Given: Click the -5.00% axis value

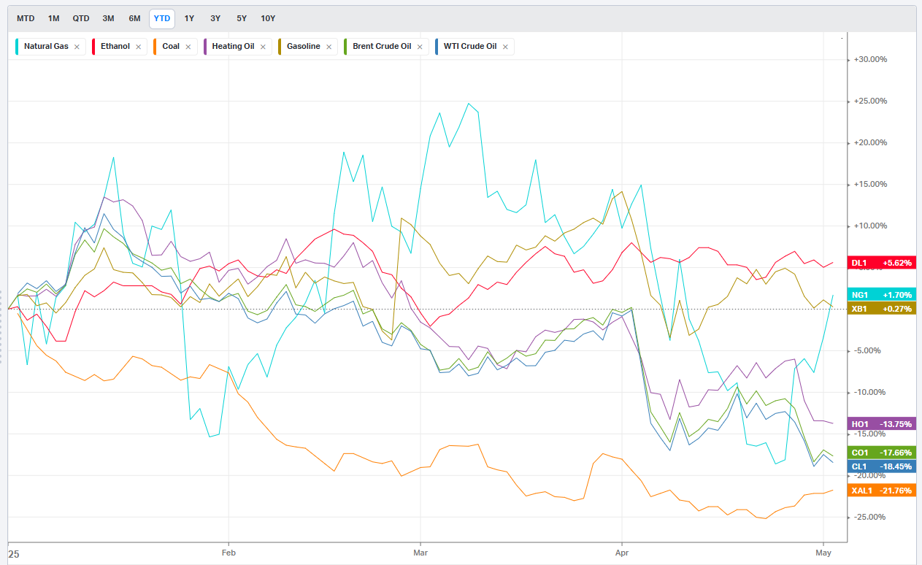Looking at the screenshot, I should pos(868,351).
